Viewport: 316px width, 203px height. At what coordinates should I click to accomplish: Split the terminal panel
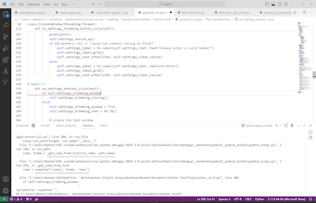click(285, 125)
